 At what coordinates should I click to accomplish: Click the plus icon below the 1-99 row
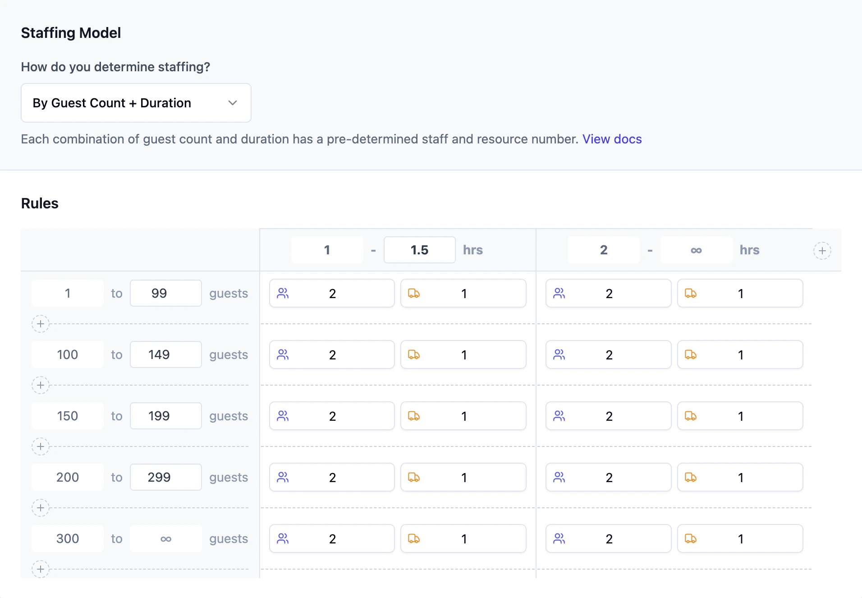click(x=40, y=323)
